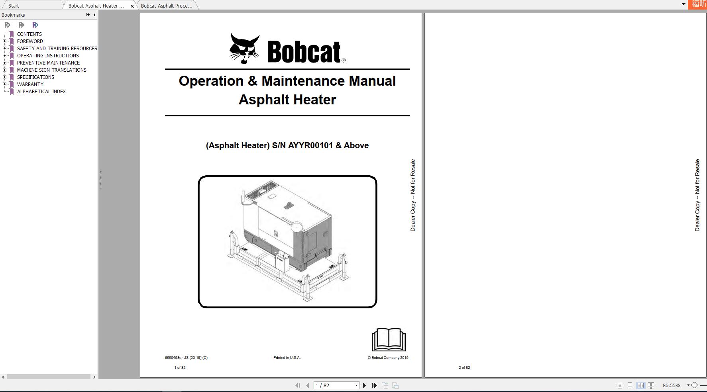Collapse the Bookmarks panel arrow
This screenshot has height=392, width=707.
tap(94, 15)
